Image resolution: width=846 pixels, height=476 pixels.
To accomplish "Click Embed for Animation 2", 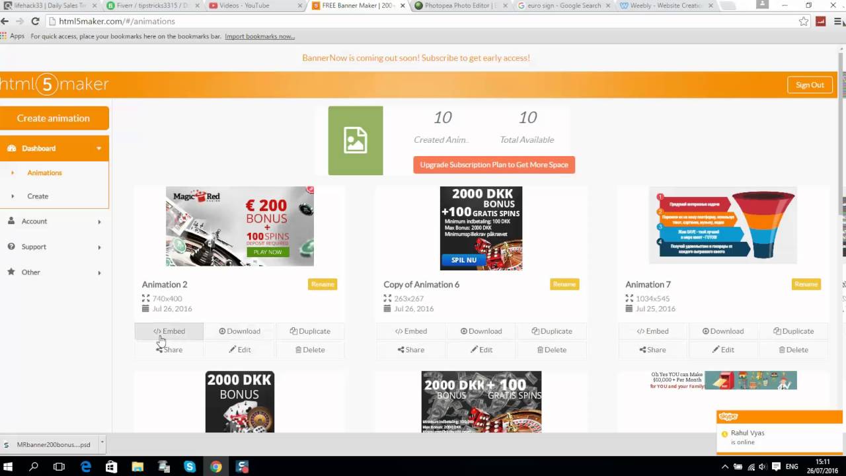I will pos(169,331).
